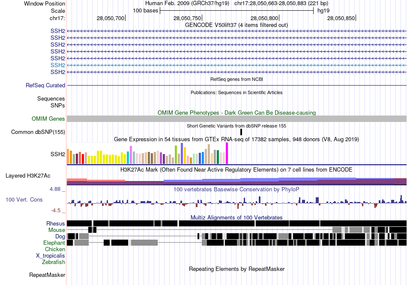Open the OMIM Gene Phenotypes track title

[x=236, y=113]
